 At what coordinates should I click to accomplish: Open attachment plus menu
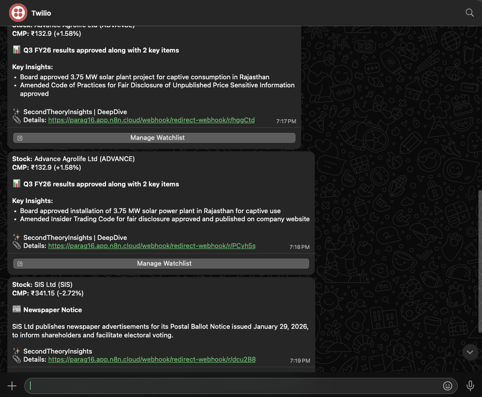coord(12,385)
